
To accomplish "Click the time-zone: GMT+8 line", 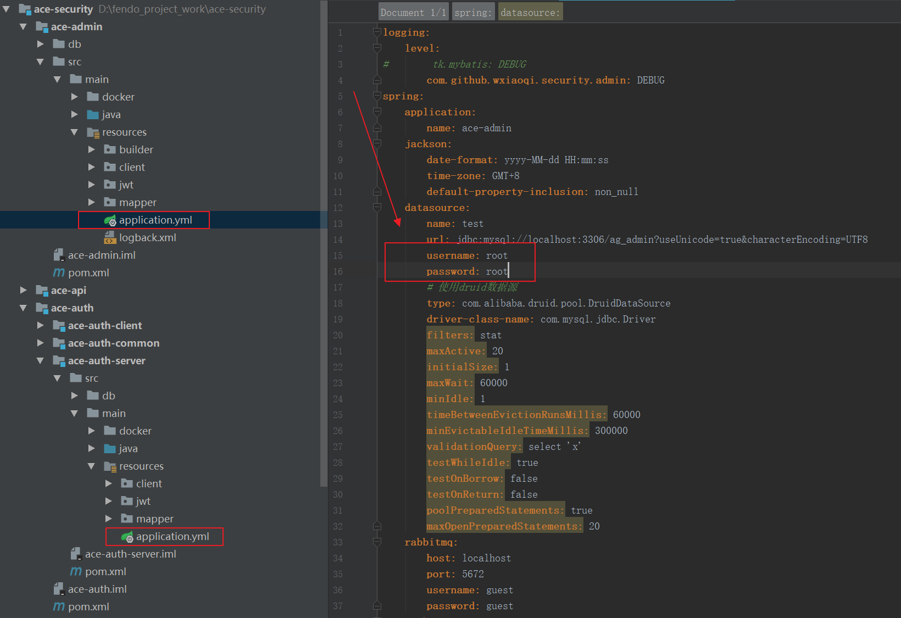I will click(x=473, y=176).
